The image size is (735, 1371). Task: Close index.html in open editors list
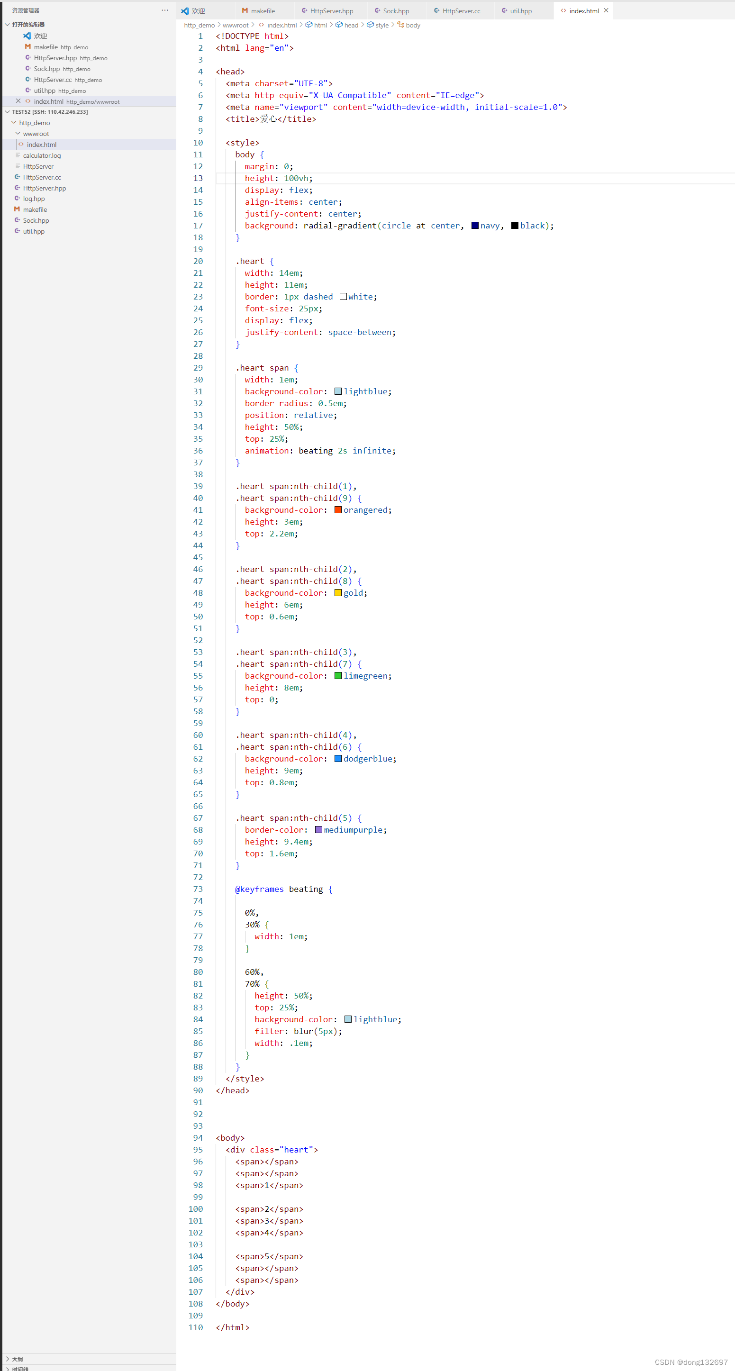(18, 101)
